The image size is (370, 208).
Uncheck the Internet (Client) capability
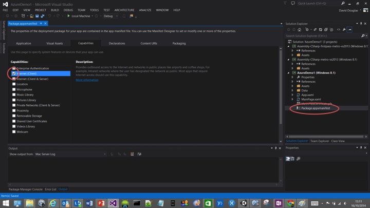[14, 73]
